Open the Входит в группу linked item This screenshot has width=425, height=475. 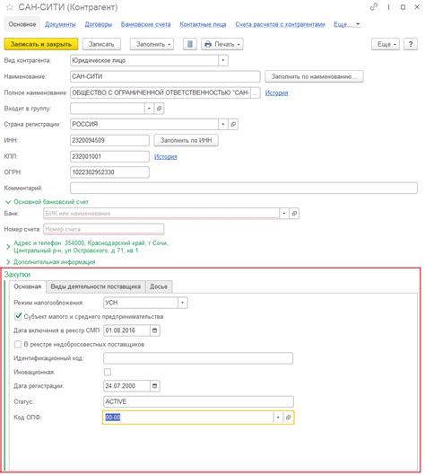pyautogui.click(x=159, y=109)
